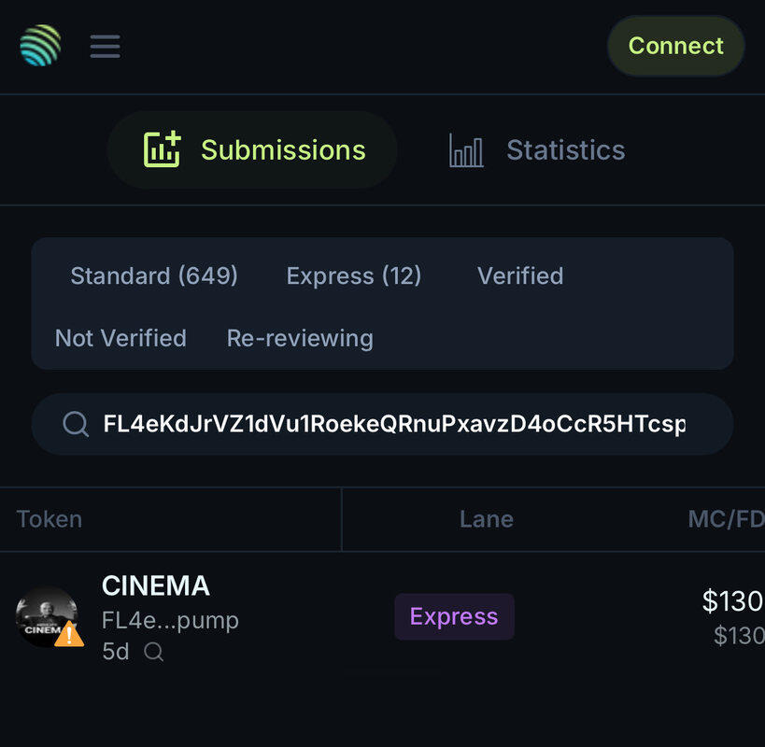Viewport: 765px width, 747px height.
Task: Choose the Not Verified filter
Action: click(x=120, y=338)
